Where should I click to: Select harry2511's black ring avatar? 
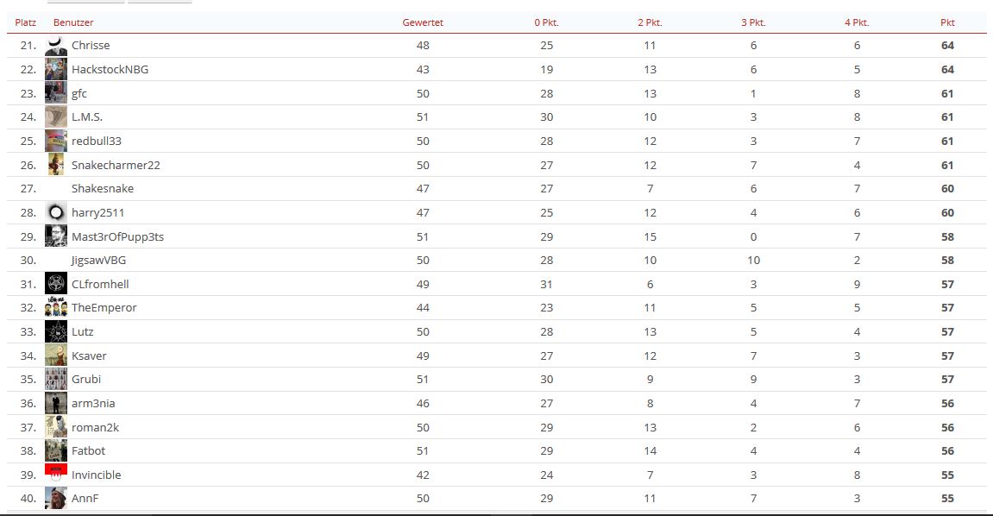(x=56, y=213)
